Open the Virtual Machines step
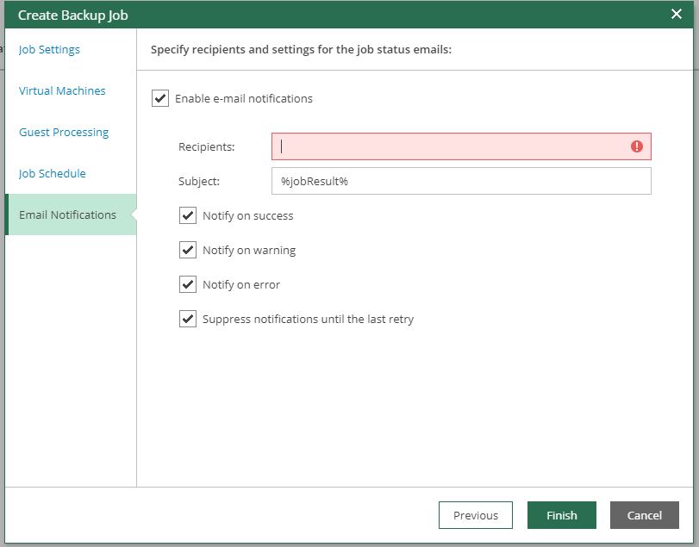 click(x=62, y=91)
